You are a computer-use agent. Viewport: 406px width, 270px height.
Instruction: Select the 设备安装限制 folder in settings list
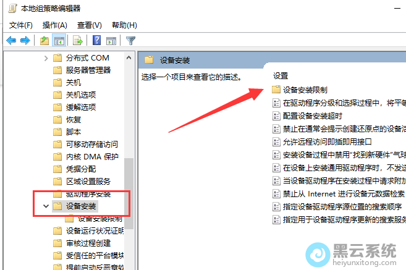300,90
